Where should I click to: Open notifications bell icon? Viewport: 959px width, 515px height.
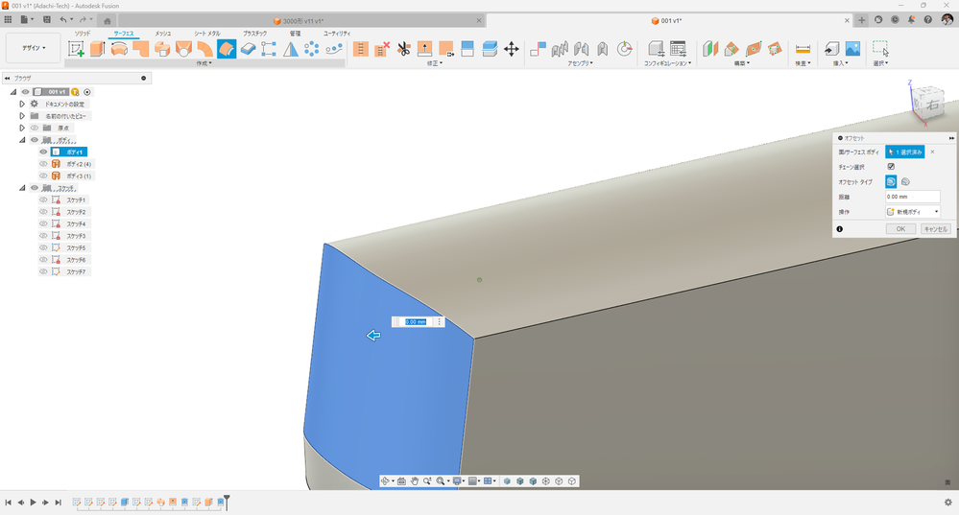[x=911, y=19]
